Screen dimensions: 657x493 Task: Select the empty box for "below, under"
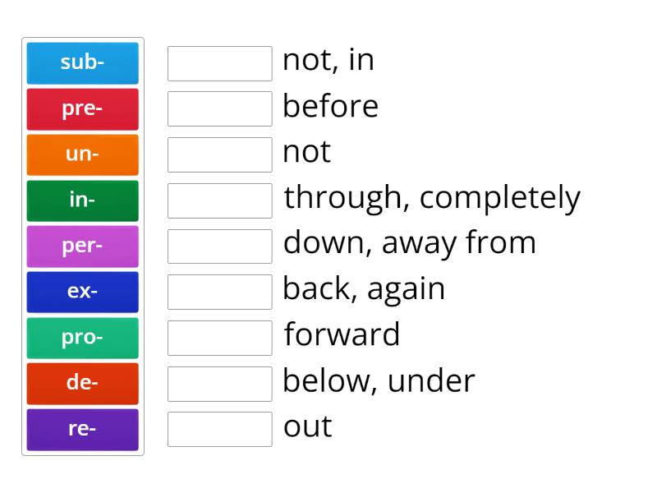coord(219,383)
